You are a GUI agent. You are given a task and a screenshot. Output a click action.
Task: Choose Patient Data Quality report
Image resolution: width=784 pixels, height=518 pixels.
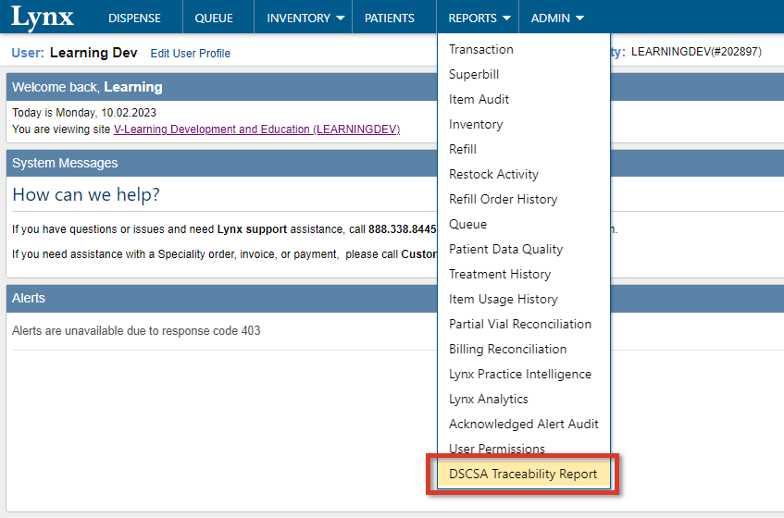(505, 250)
